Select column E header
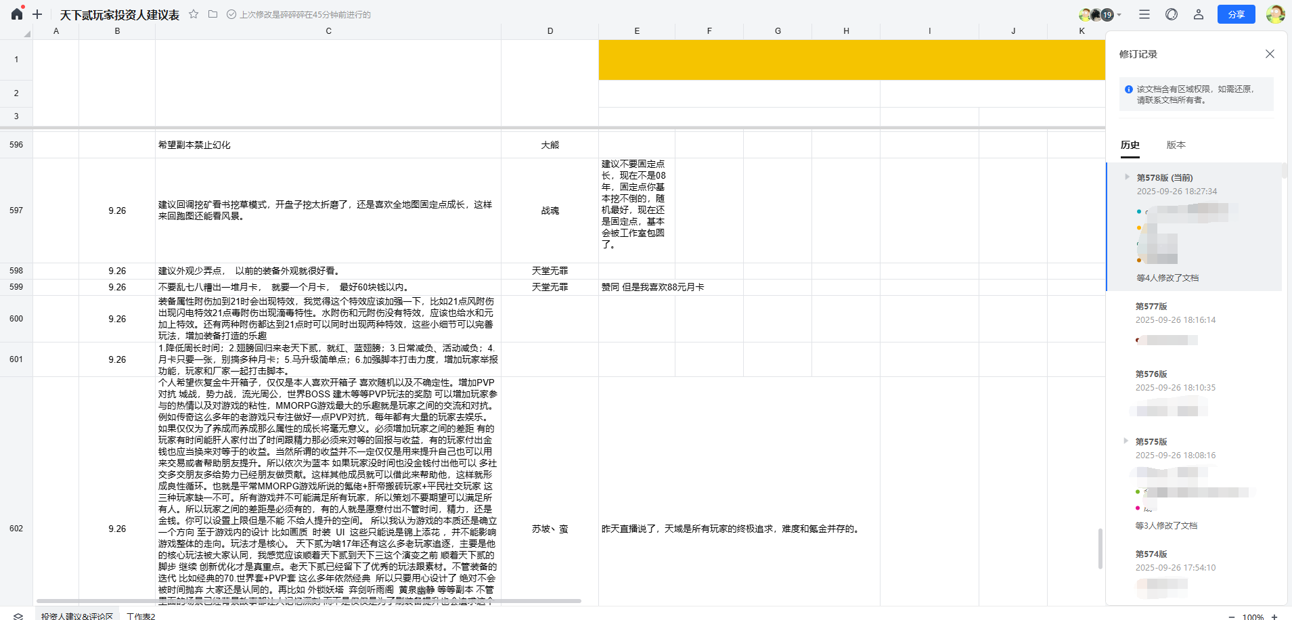The width and height of the screenshot is (1292, 620). pyautogui.click(x=637, y=31)
